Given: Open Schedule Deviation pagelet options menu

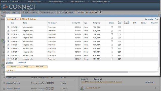Looking at the screenshot, I should click(156, 88).
